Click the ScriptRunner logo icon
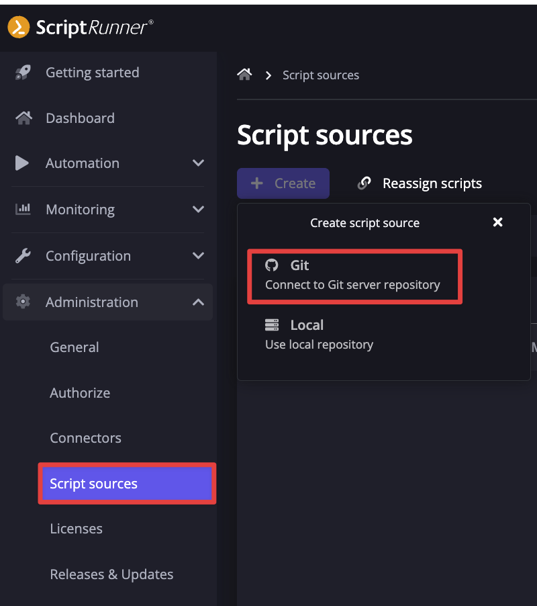This screenshot has height=606, width=537. [x=18, y=27]
